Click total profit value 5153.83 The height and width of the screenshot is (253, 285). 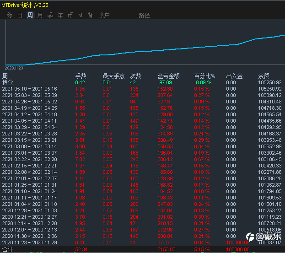[167, 249]
